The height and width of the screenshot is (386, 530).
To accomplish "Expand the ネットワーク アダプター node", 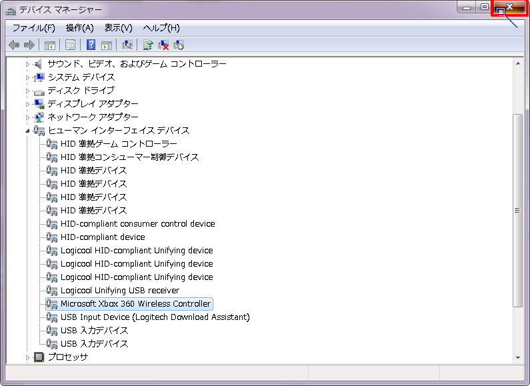I will (x=27, y=117).
